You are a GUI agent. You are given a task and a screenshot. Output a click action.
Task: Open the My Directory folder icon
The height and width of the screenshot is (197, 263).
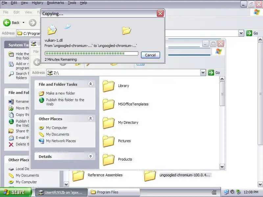click(108, 123)
